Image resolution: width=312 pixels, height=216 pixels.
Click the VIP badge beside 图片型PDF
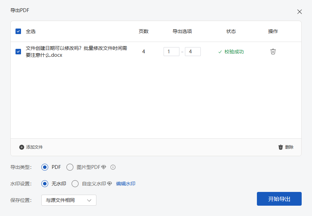click(104, 167)
